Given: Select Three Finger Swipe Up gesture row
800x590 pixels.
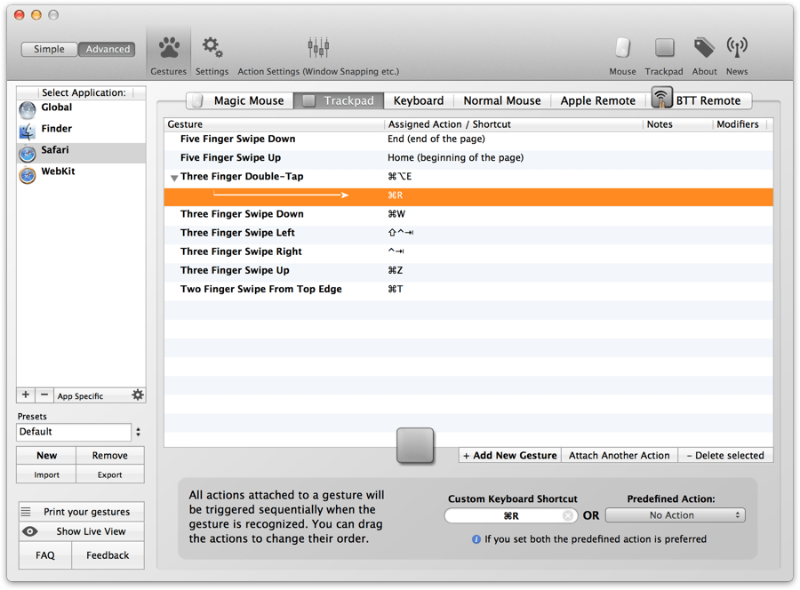Looking at the screenshot, I should click(x=468, y=271).
